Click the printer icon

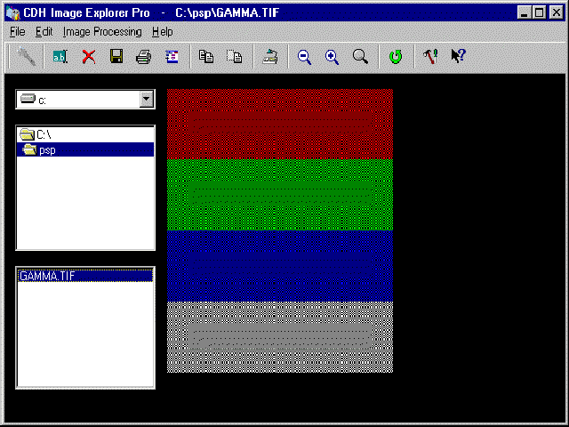click(143, 57)
